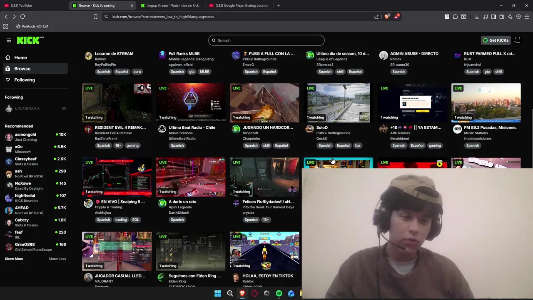
Task: Open LACOBRAAA followed channel
Action: click(35, 108)
